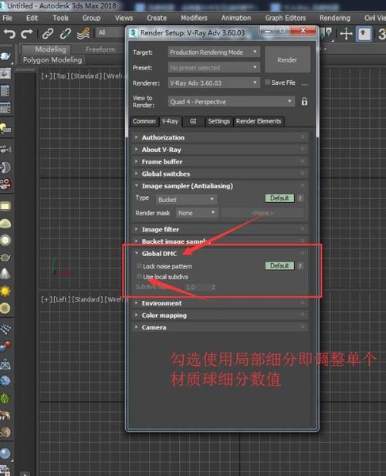Open the image sampler Type dropdown set to Bucket
Viewport: 386px width, 476px height.
pyautogui.click(x=186, y=200)
